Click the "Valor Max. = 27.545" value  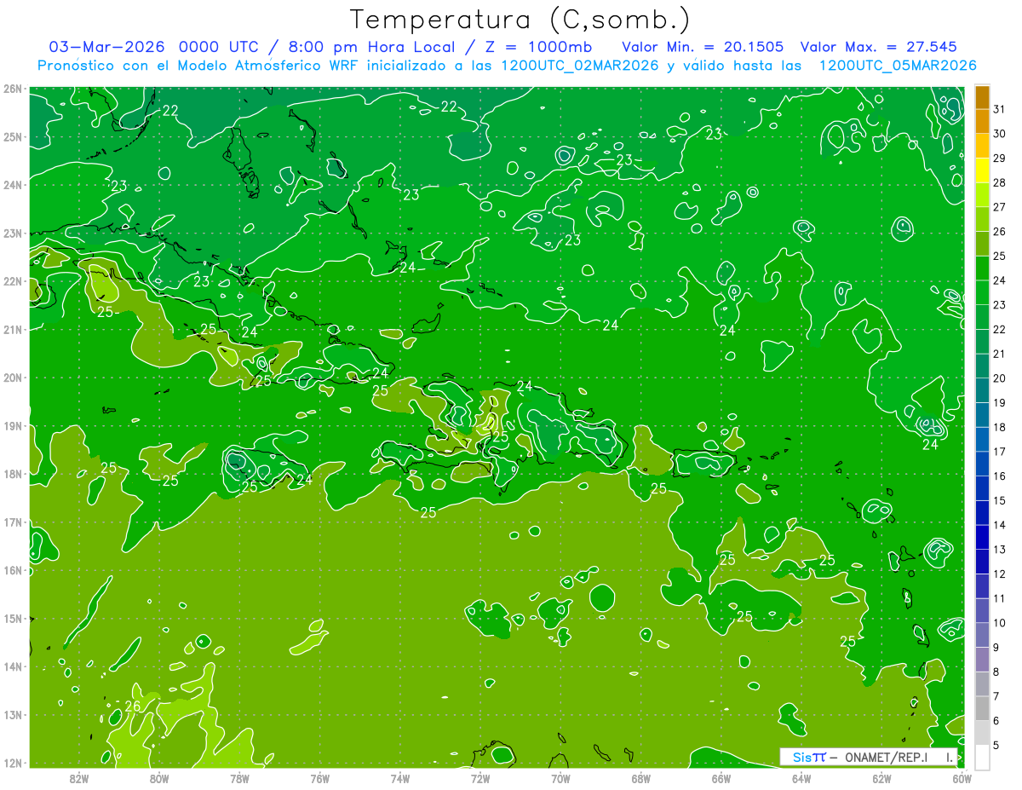pyautogui.click(x=879, y=47)
